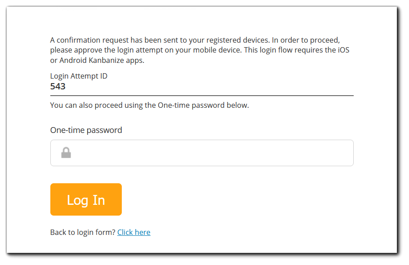Click the words 'In order to proceed'
Image resolution: width=409 pixels, height=265 pixels.
[306, 40]
